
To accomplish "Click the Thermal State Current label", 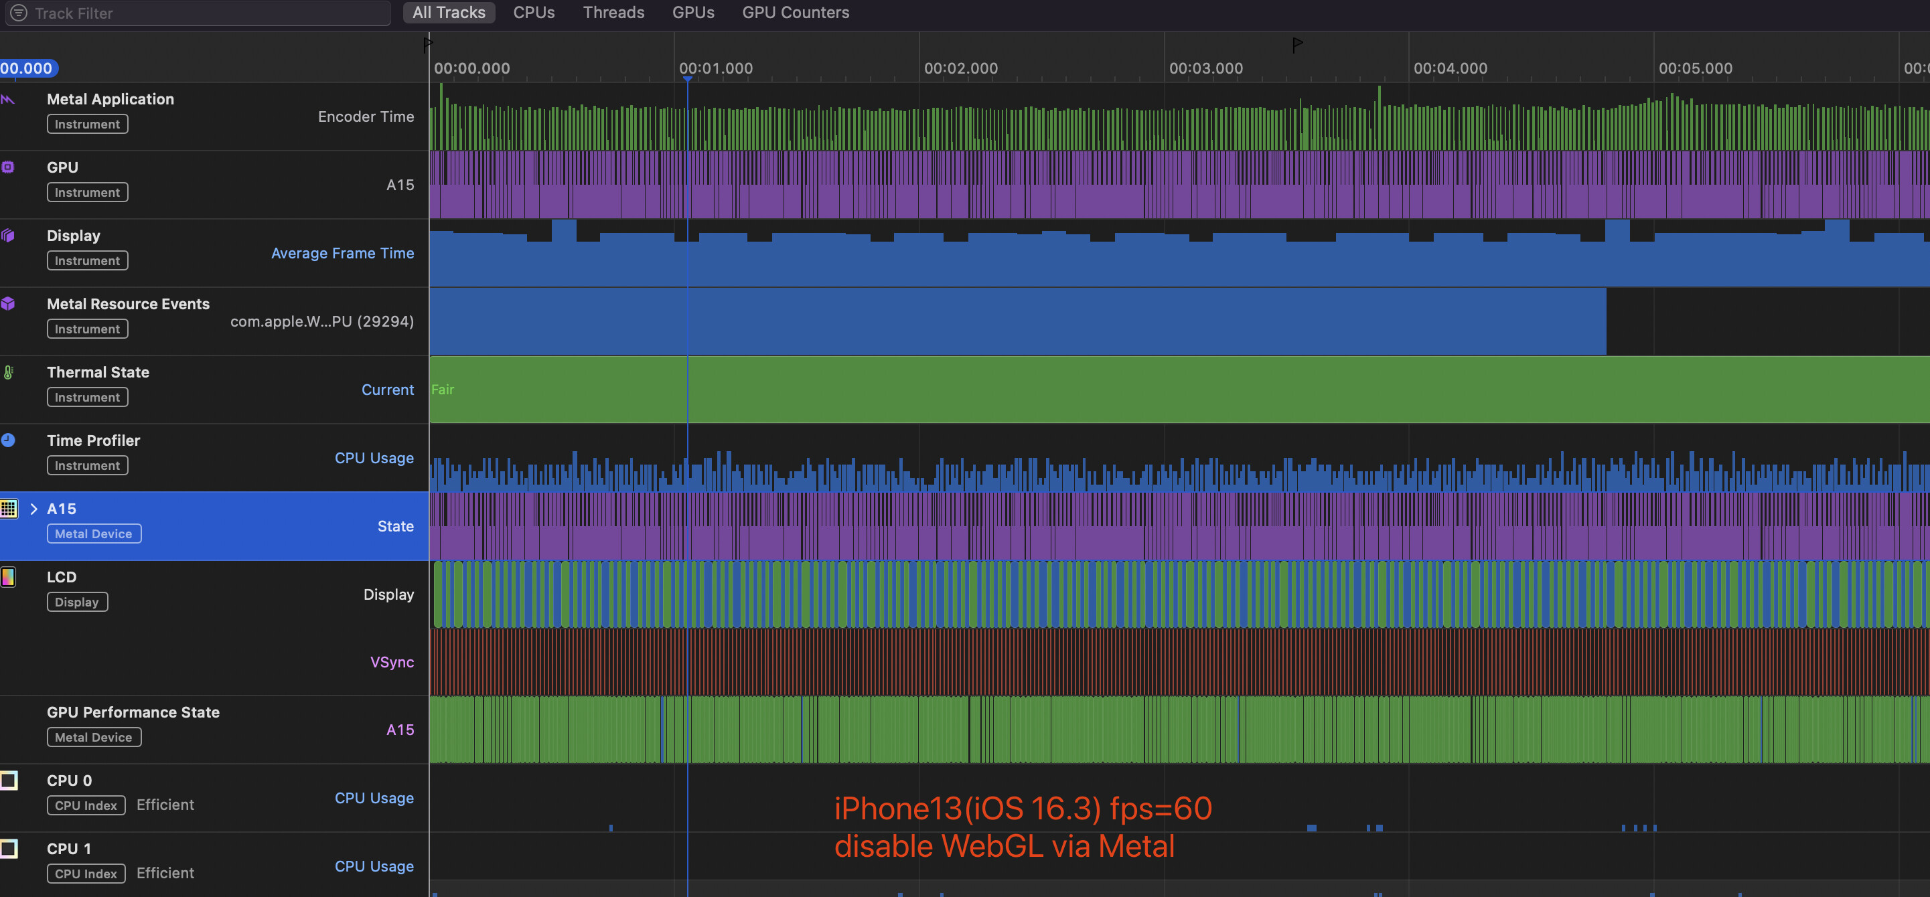I will [387, 390].
